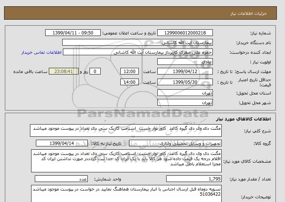Select the label شماره نیاز

click(x=261, y=33)
